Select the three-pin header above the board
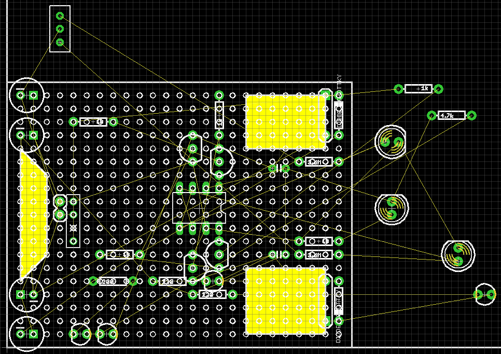This screenshot has width=501, height=354. tap(60, 29)
